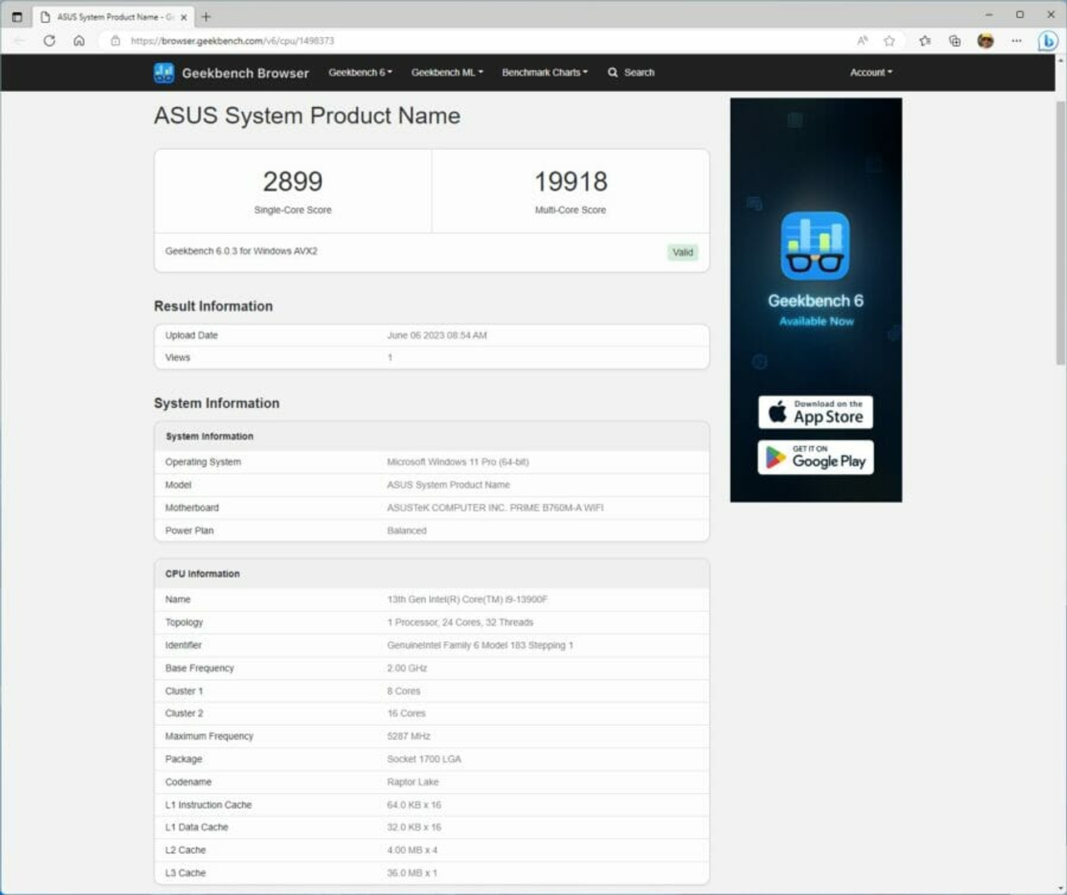Click the 64.0 KB x 16 L1 Instruction Cache value
This screenshot has height=895, width=1067.
pyautogui.click(x=414, y=805)
